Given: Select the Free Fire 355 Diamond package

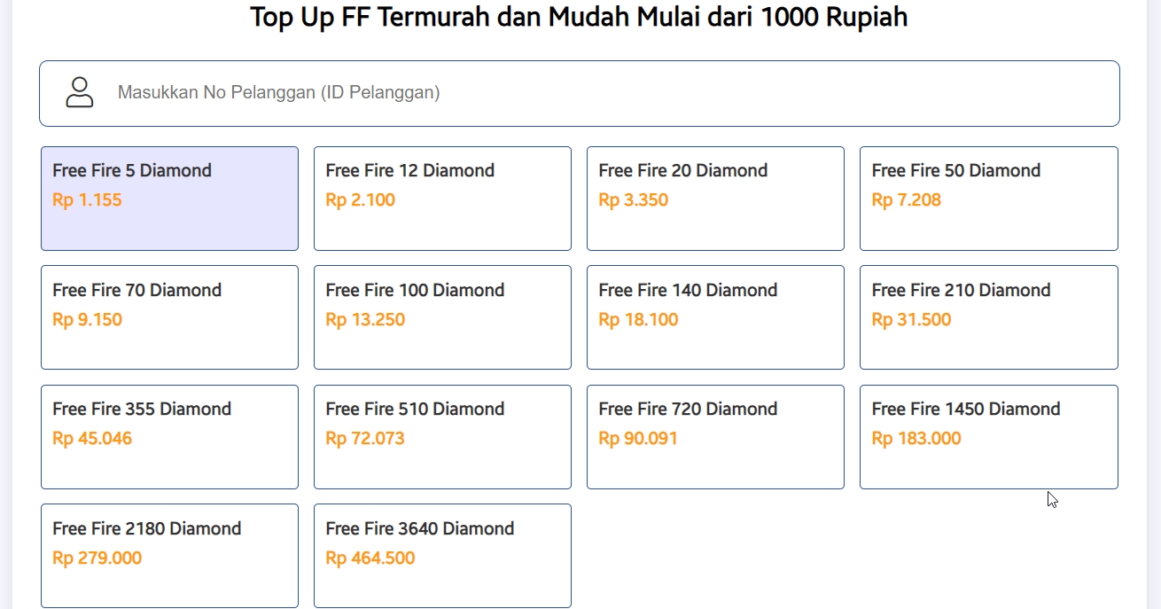Looking at the screenshot, I should 169,436.
